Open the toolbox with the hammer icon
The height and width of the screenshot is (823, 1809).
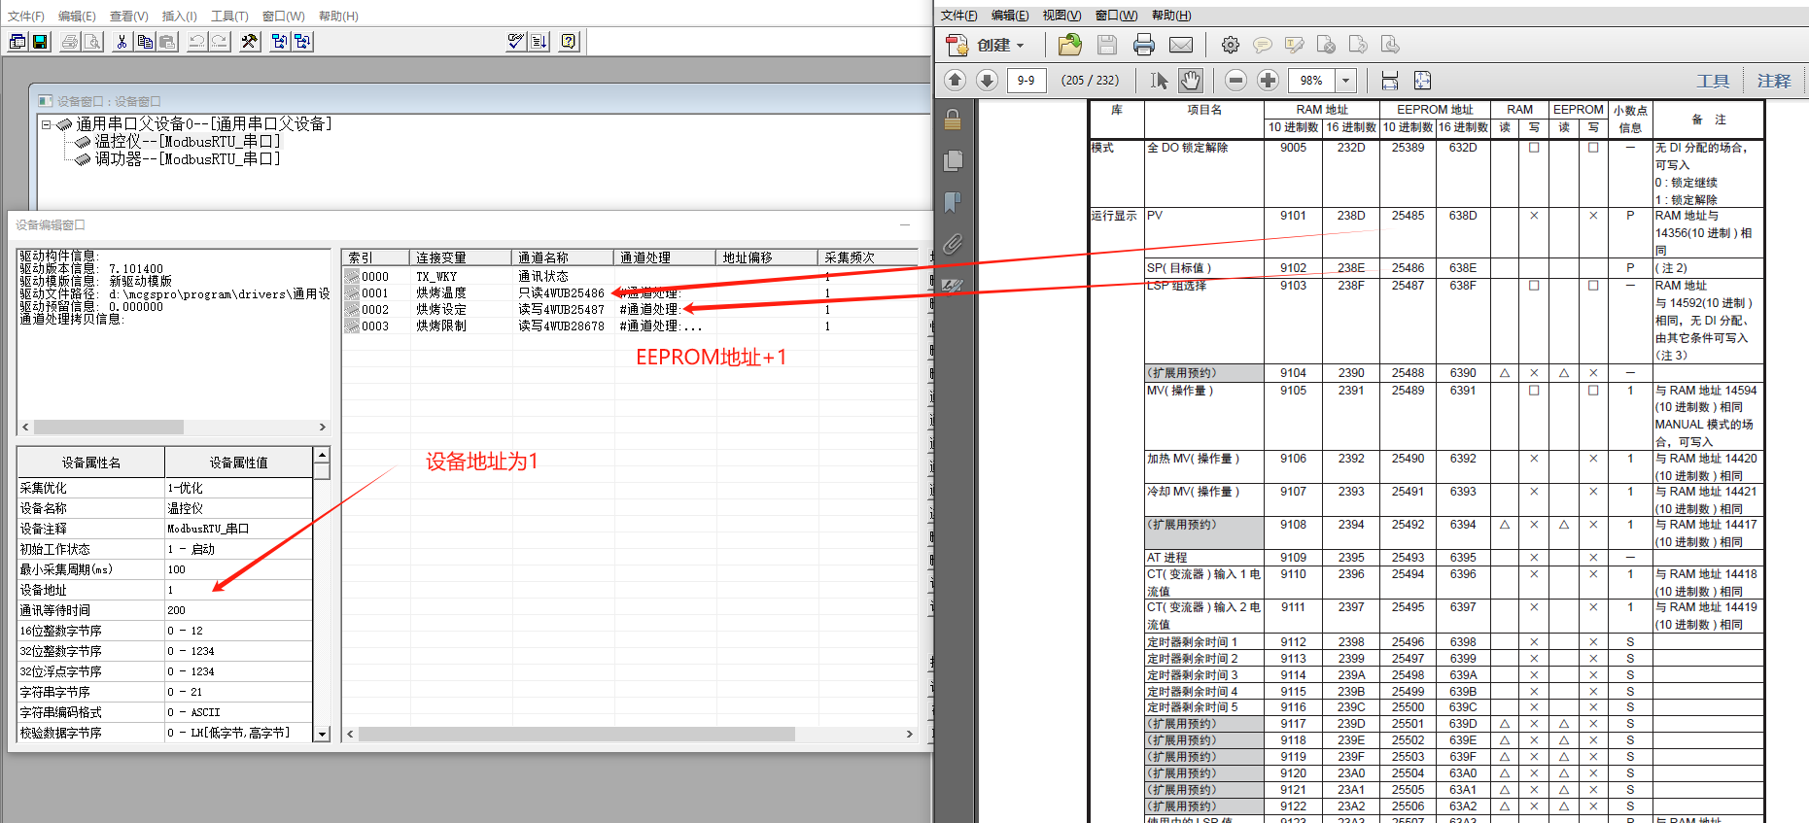coord(250,42)
